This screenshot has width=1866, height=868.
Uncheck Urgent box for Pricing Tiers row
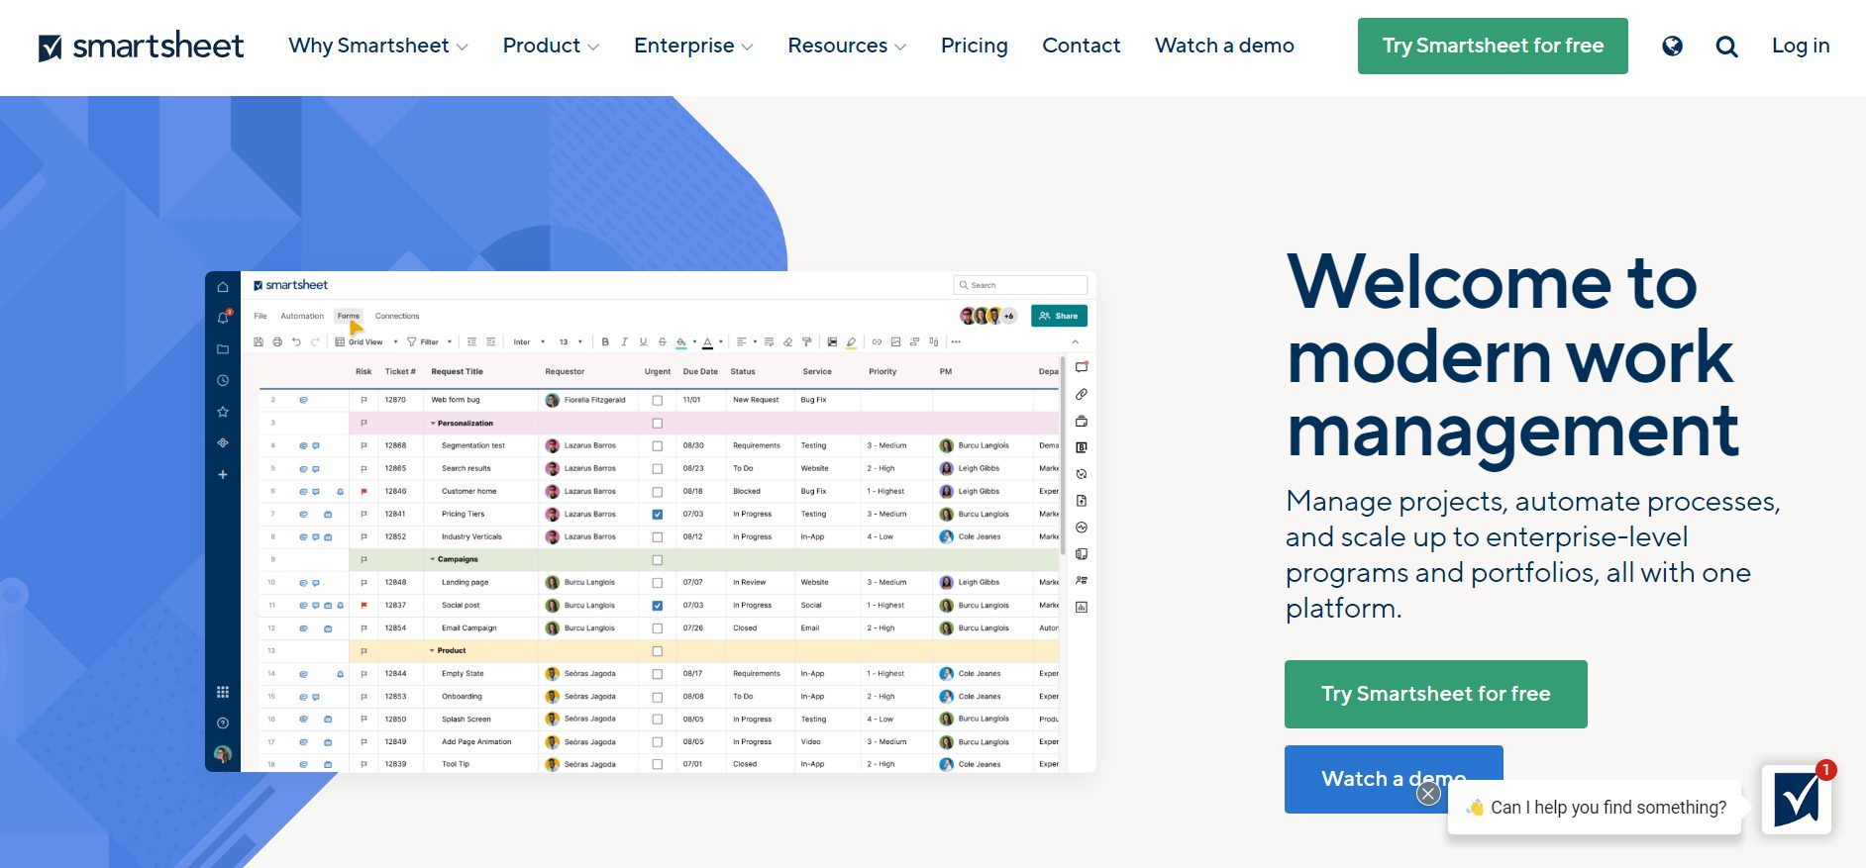coord(657,515)
